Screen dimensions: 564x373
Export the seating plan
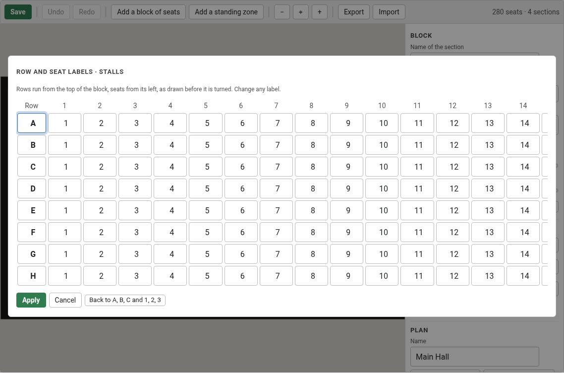(x=354, y=12)
